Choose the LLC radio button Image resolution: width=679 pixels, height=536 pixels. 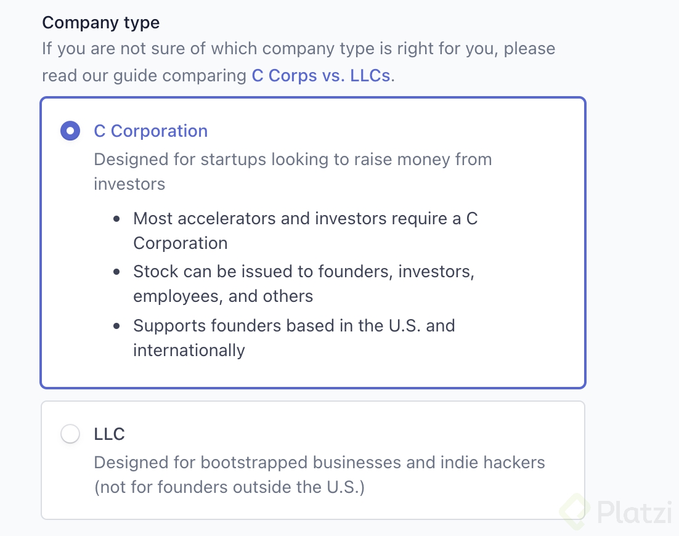pyautogui.click(x=70, y=434)
